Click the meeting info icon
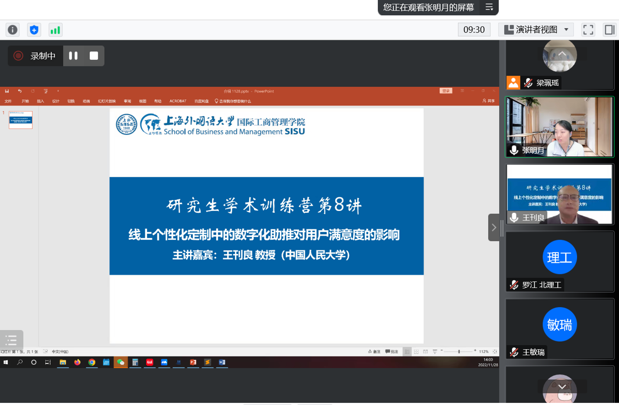 click(13, 30)
